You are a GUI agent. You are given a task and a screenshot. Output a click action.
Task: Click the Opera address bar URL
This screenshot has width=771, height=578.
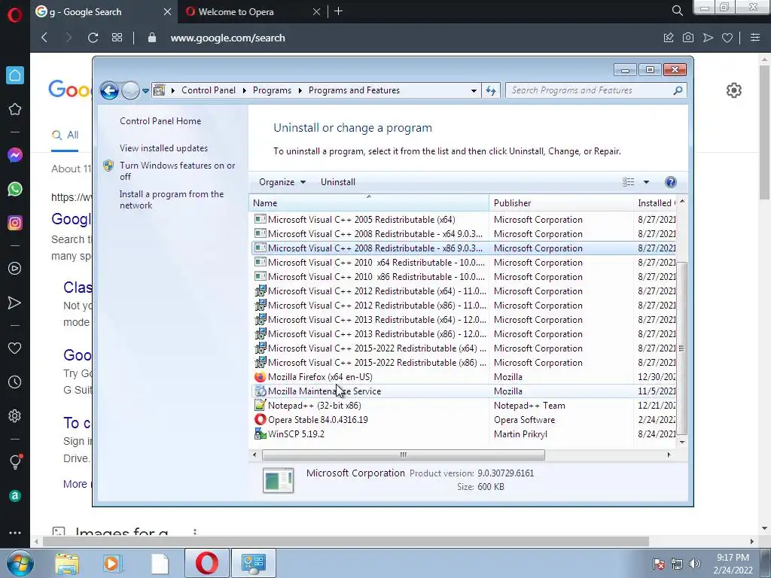[x=227, y=38]
